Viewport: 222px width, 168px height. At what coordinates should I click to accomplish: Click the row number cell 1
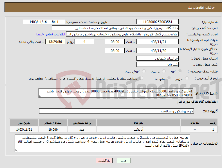[x=213, y=130]
